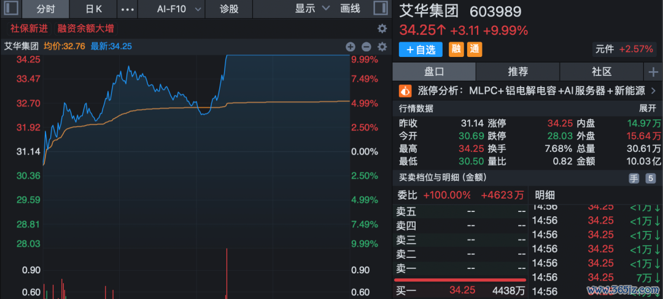This screenshot has width=663, height=299.
Task: Open the tag row settings gear
Action: (382, 29)
